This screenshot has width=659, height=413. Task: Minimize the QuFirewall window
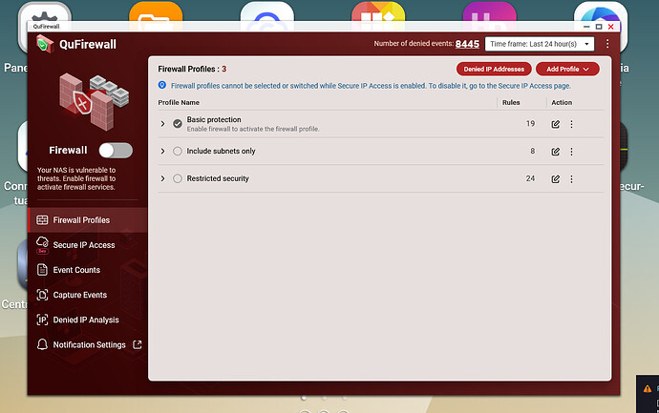click(586, 27)
